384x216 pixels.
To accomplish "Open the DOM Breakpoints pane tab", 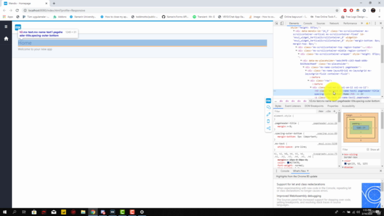I will [314, 106].
